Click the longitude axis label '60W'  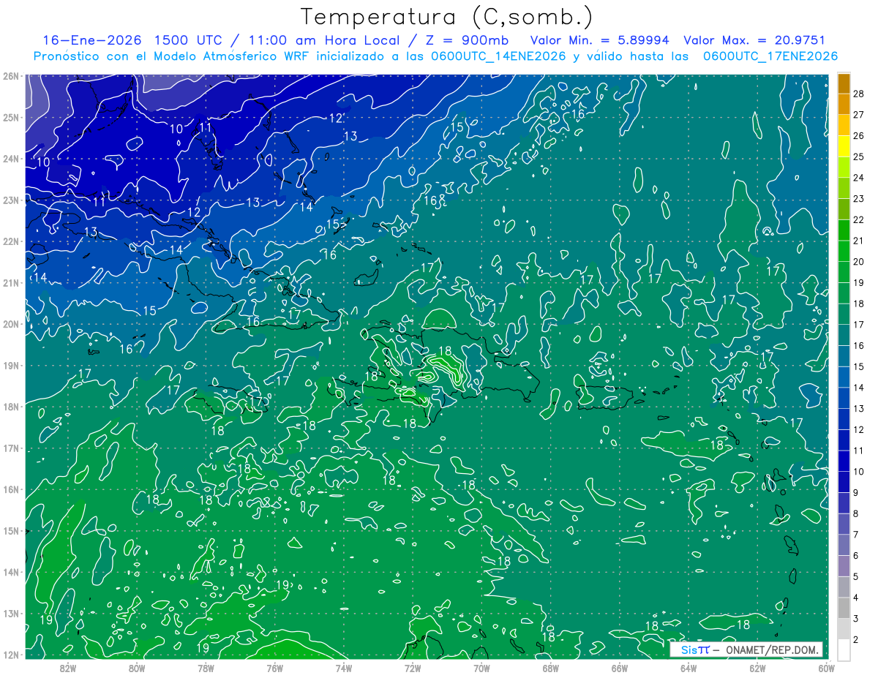826,667
